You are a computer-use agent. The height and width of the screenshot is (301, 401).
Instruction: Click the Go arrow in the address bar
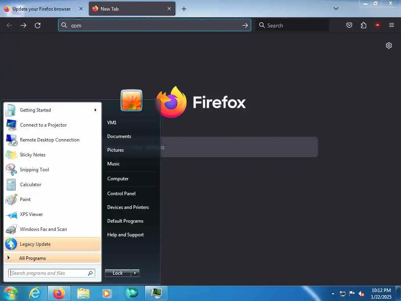click(245, 25)
